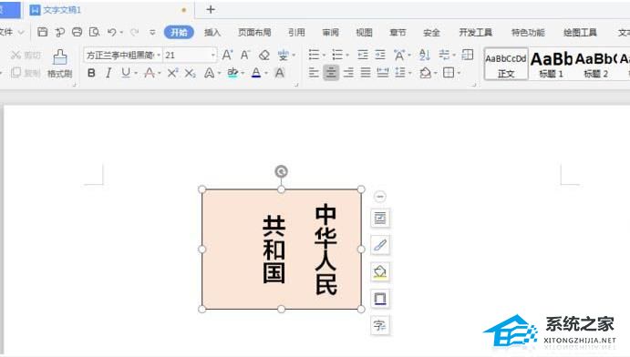The image size is (630, 357).
Task: Open the 审阅 ribbon tab
Action: coord(330,33)
